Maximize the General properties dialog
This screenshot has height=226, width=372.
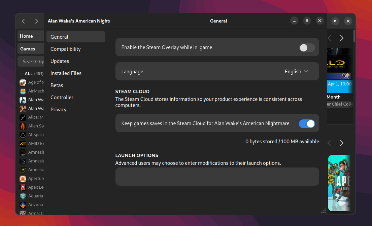coord(307,21)
